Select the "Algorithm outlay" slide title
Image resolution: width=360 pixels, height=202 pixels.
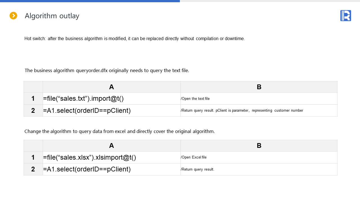[52, 16]
